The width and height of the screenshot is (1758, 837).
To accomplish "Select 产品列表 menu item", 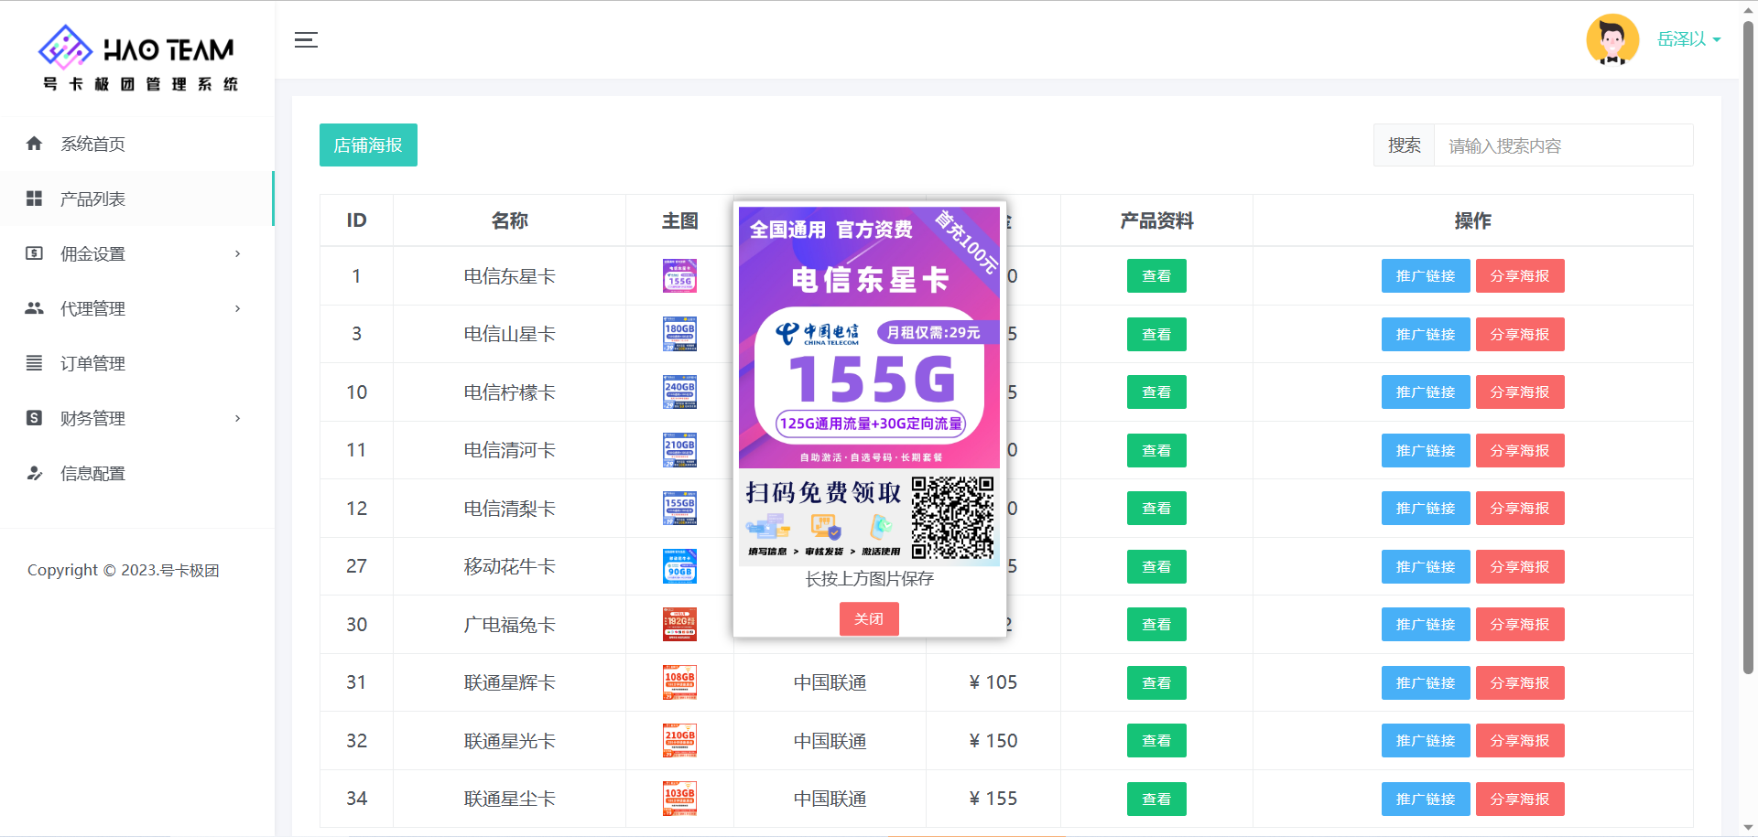I will (137, 199).
